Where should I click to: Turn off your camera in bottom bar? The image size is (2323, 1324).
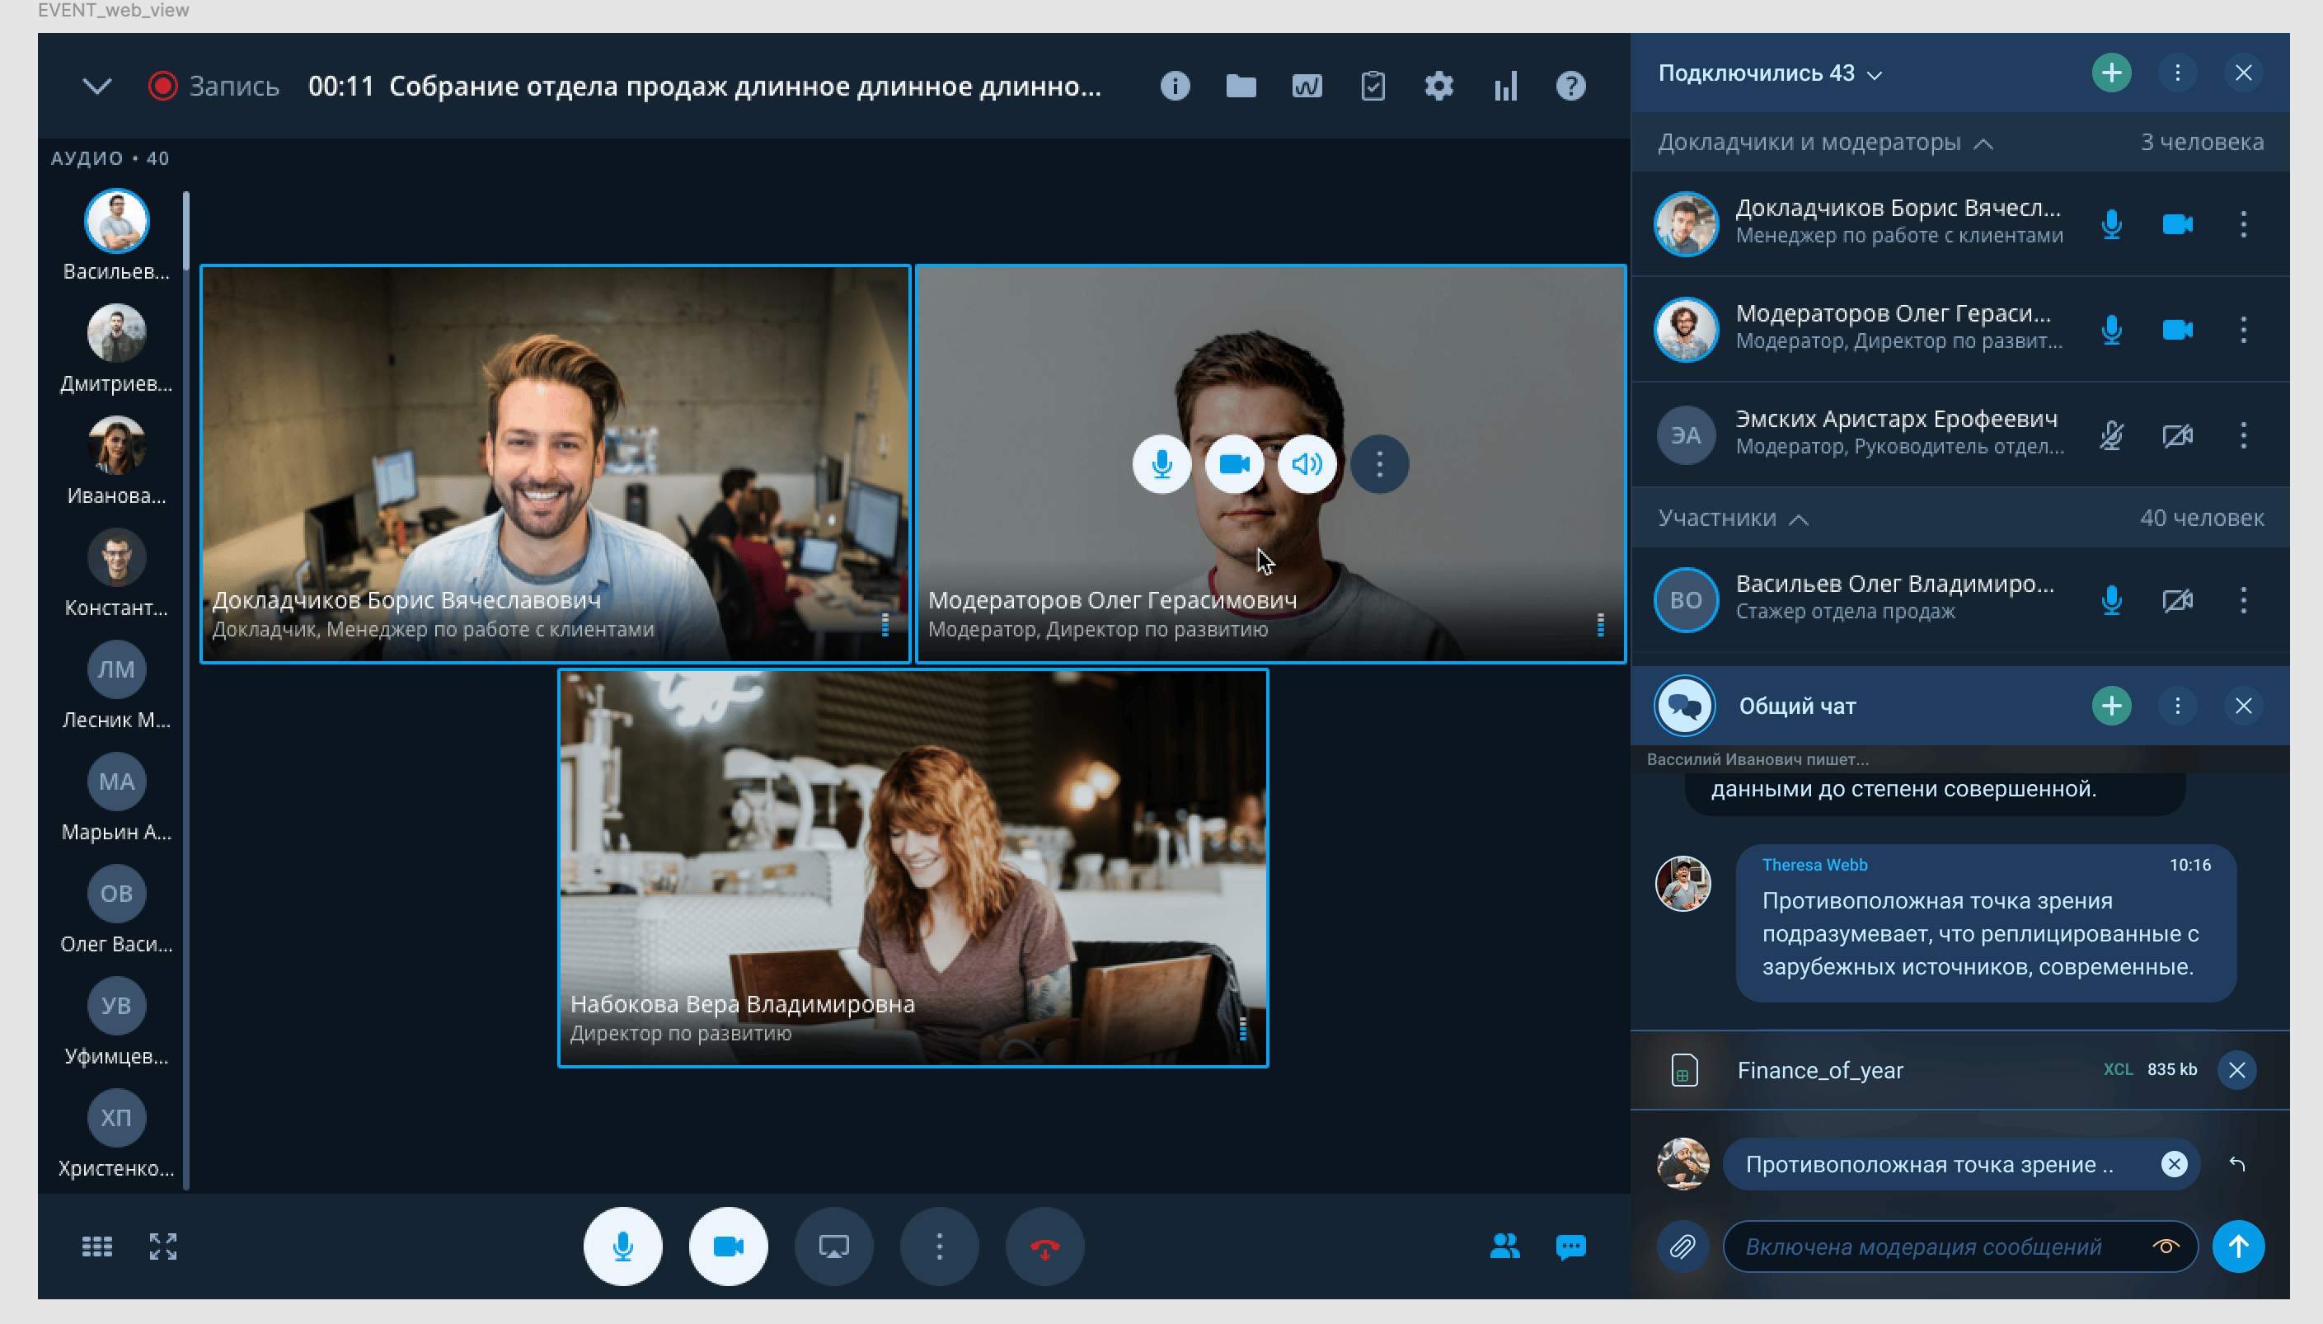tap(727, 1246)
